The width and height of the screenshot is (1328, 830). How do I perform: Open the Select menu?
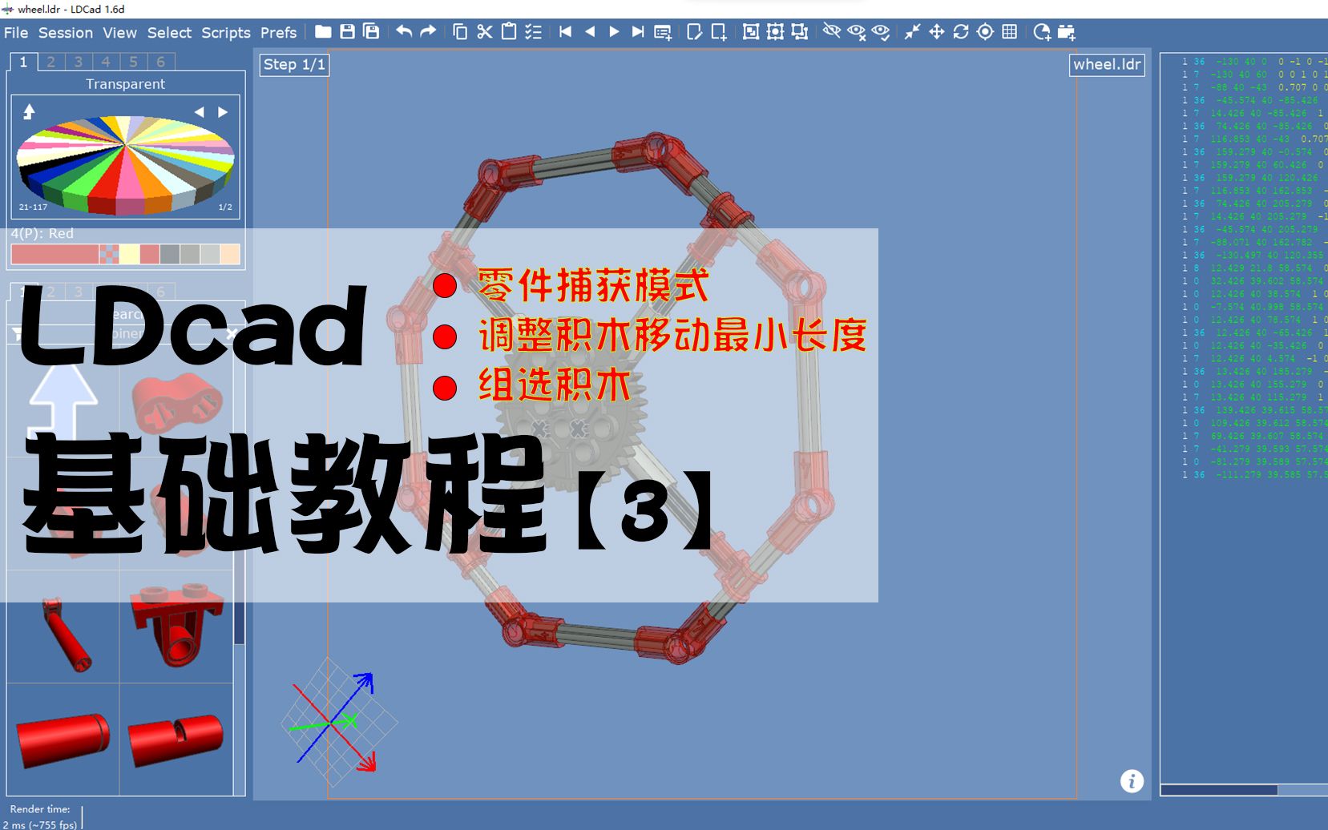coord(169,33)
